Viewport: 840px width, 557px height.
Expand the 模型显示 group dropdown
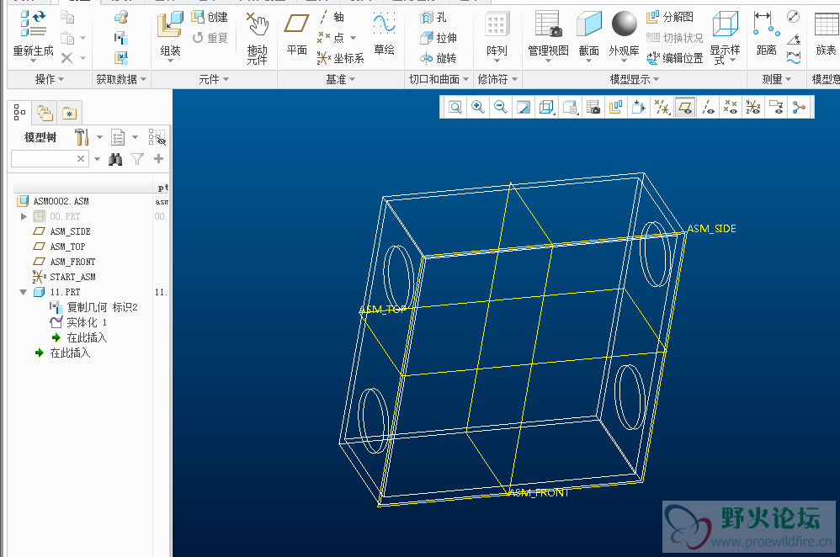click(635, 79)
